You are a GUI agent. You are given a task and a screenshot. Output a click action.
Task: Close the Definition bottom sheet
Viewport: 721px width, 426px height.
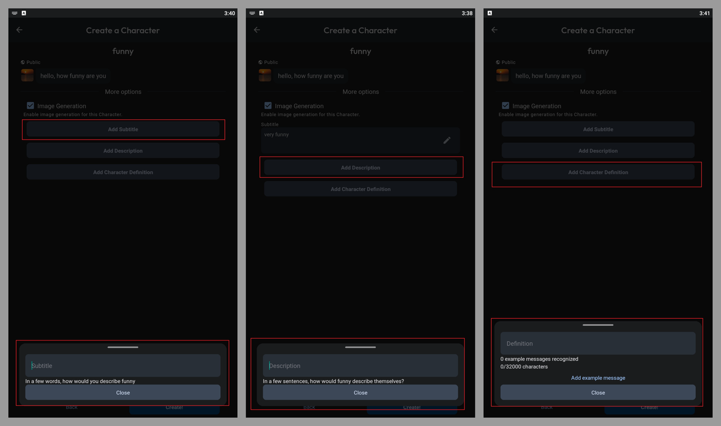point(598,393)
